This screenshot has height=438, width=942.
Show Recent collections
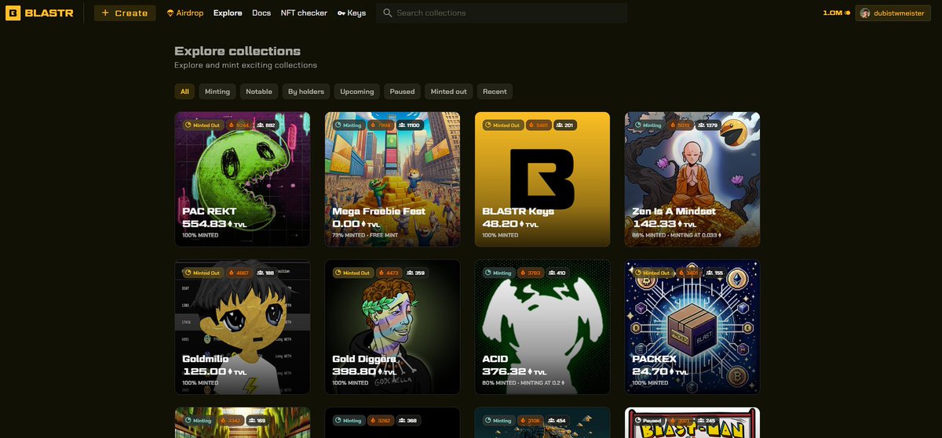point(495,92)
